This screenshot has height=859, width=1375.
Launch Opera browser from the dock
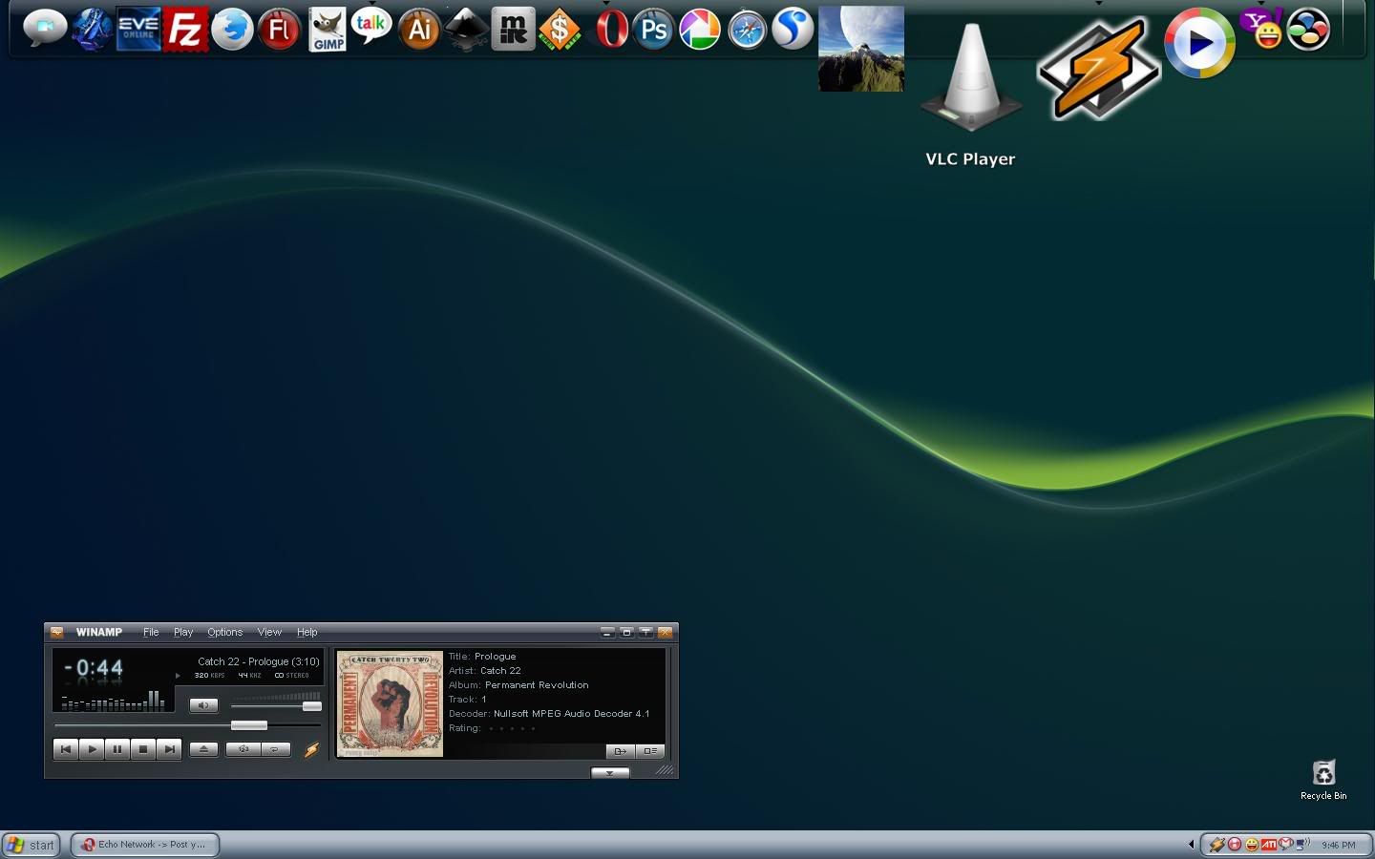[611, 30]
